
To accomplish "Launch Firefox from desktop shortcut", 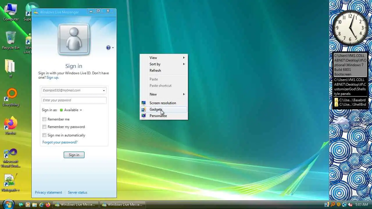I will click(11, 126).
